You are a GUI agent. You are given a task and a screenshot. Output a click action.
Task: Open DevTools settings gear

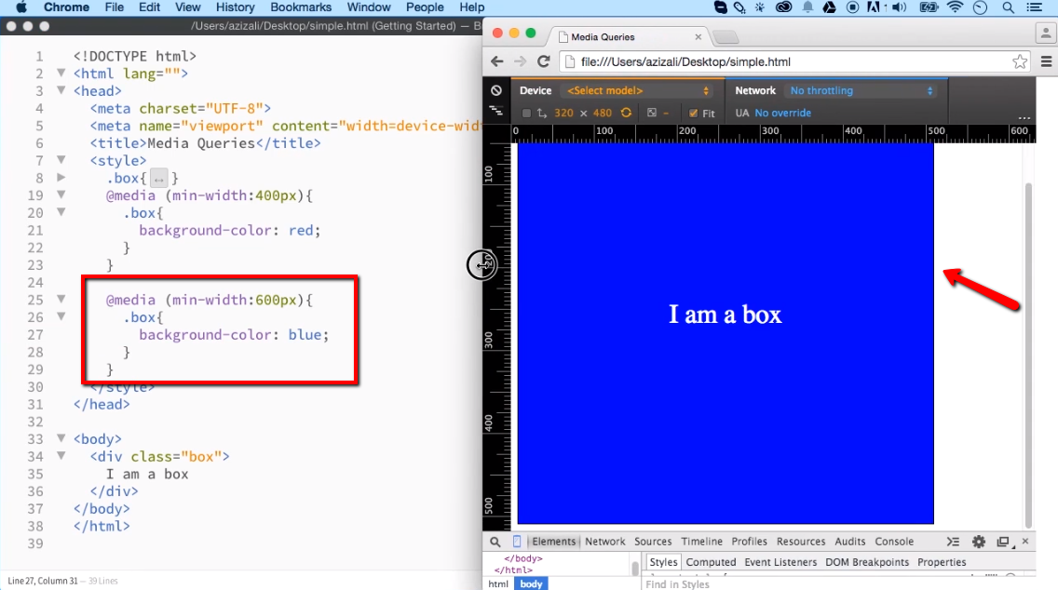[979, 542]
